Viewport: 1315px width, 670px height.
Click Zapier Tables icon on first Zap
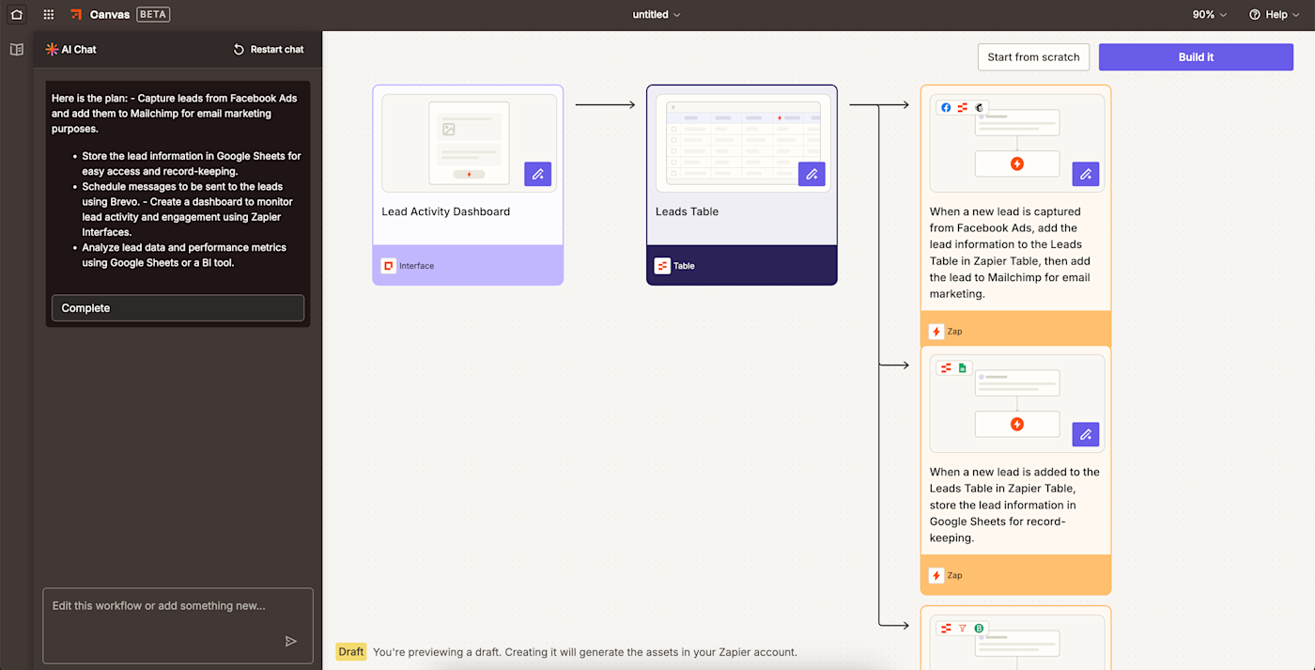click(x=962, y=108)
